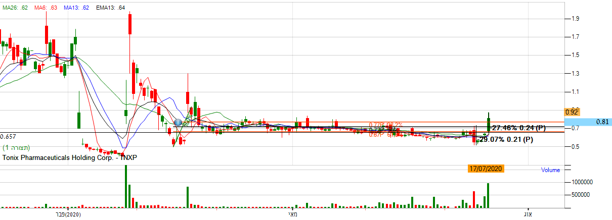Click the 1.9 price axis label
This screenshot has height=220, width=612.
(x=574, y=19)
